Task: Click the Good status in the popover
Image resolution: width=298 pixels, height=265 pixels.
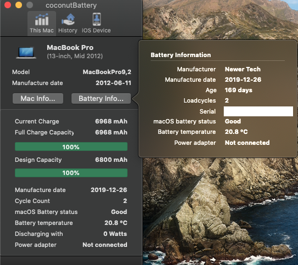Action: [x=233, y=121]
